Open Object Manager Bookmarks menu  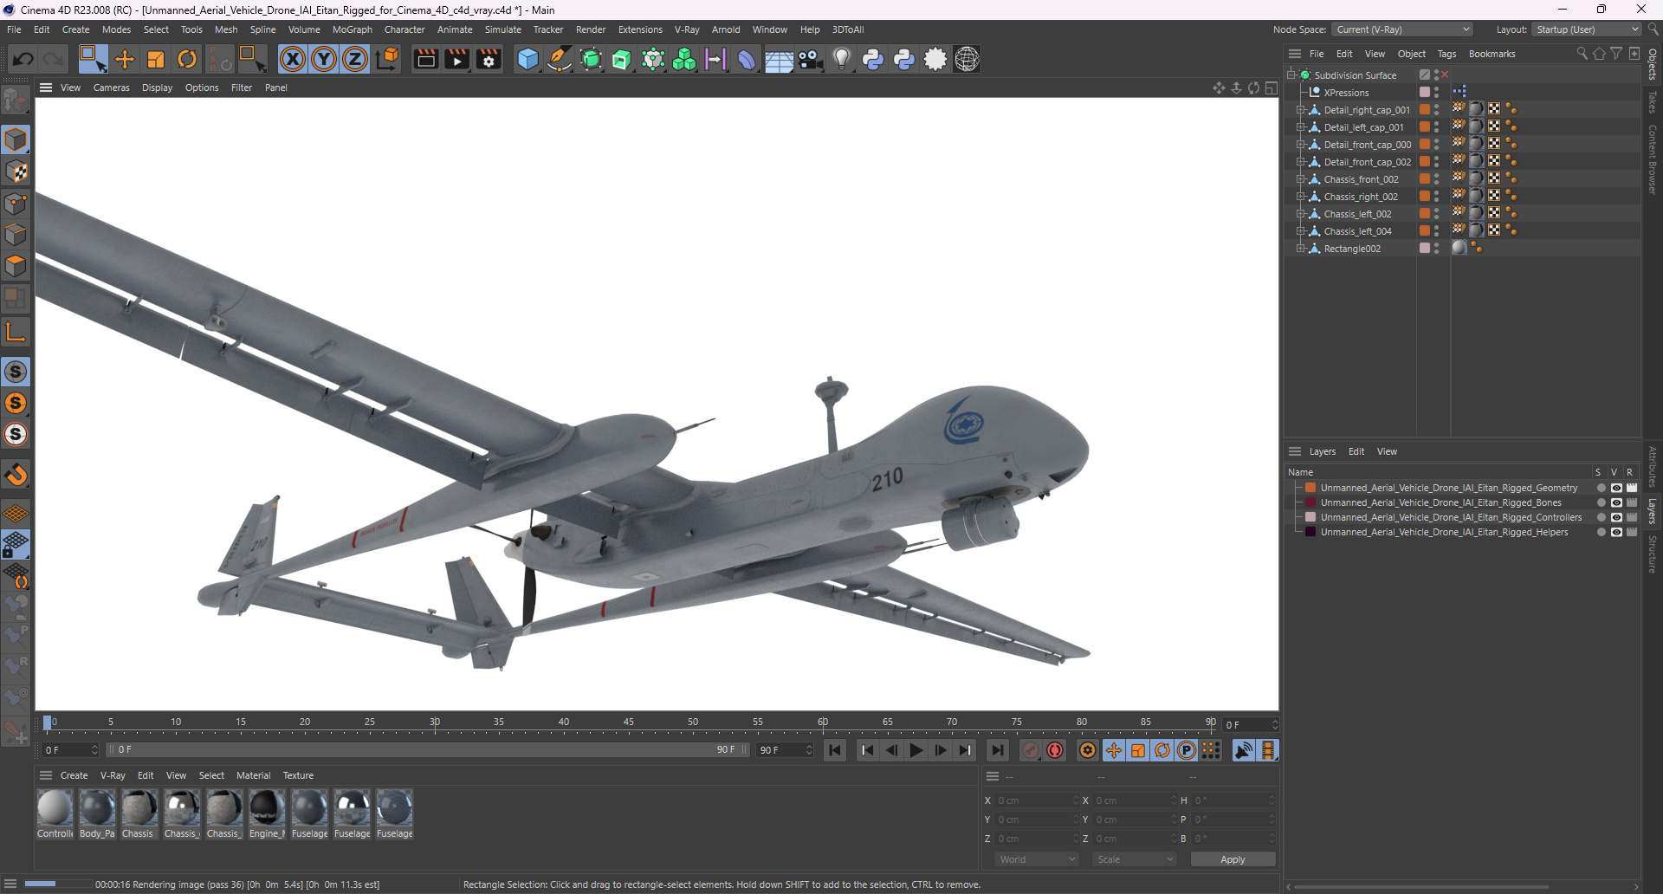pyautogui.click(x=1492, y=54)
